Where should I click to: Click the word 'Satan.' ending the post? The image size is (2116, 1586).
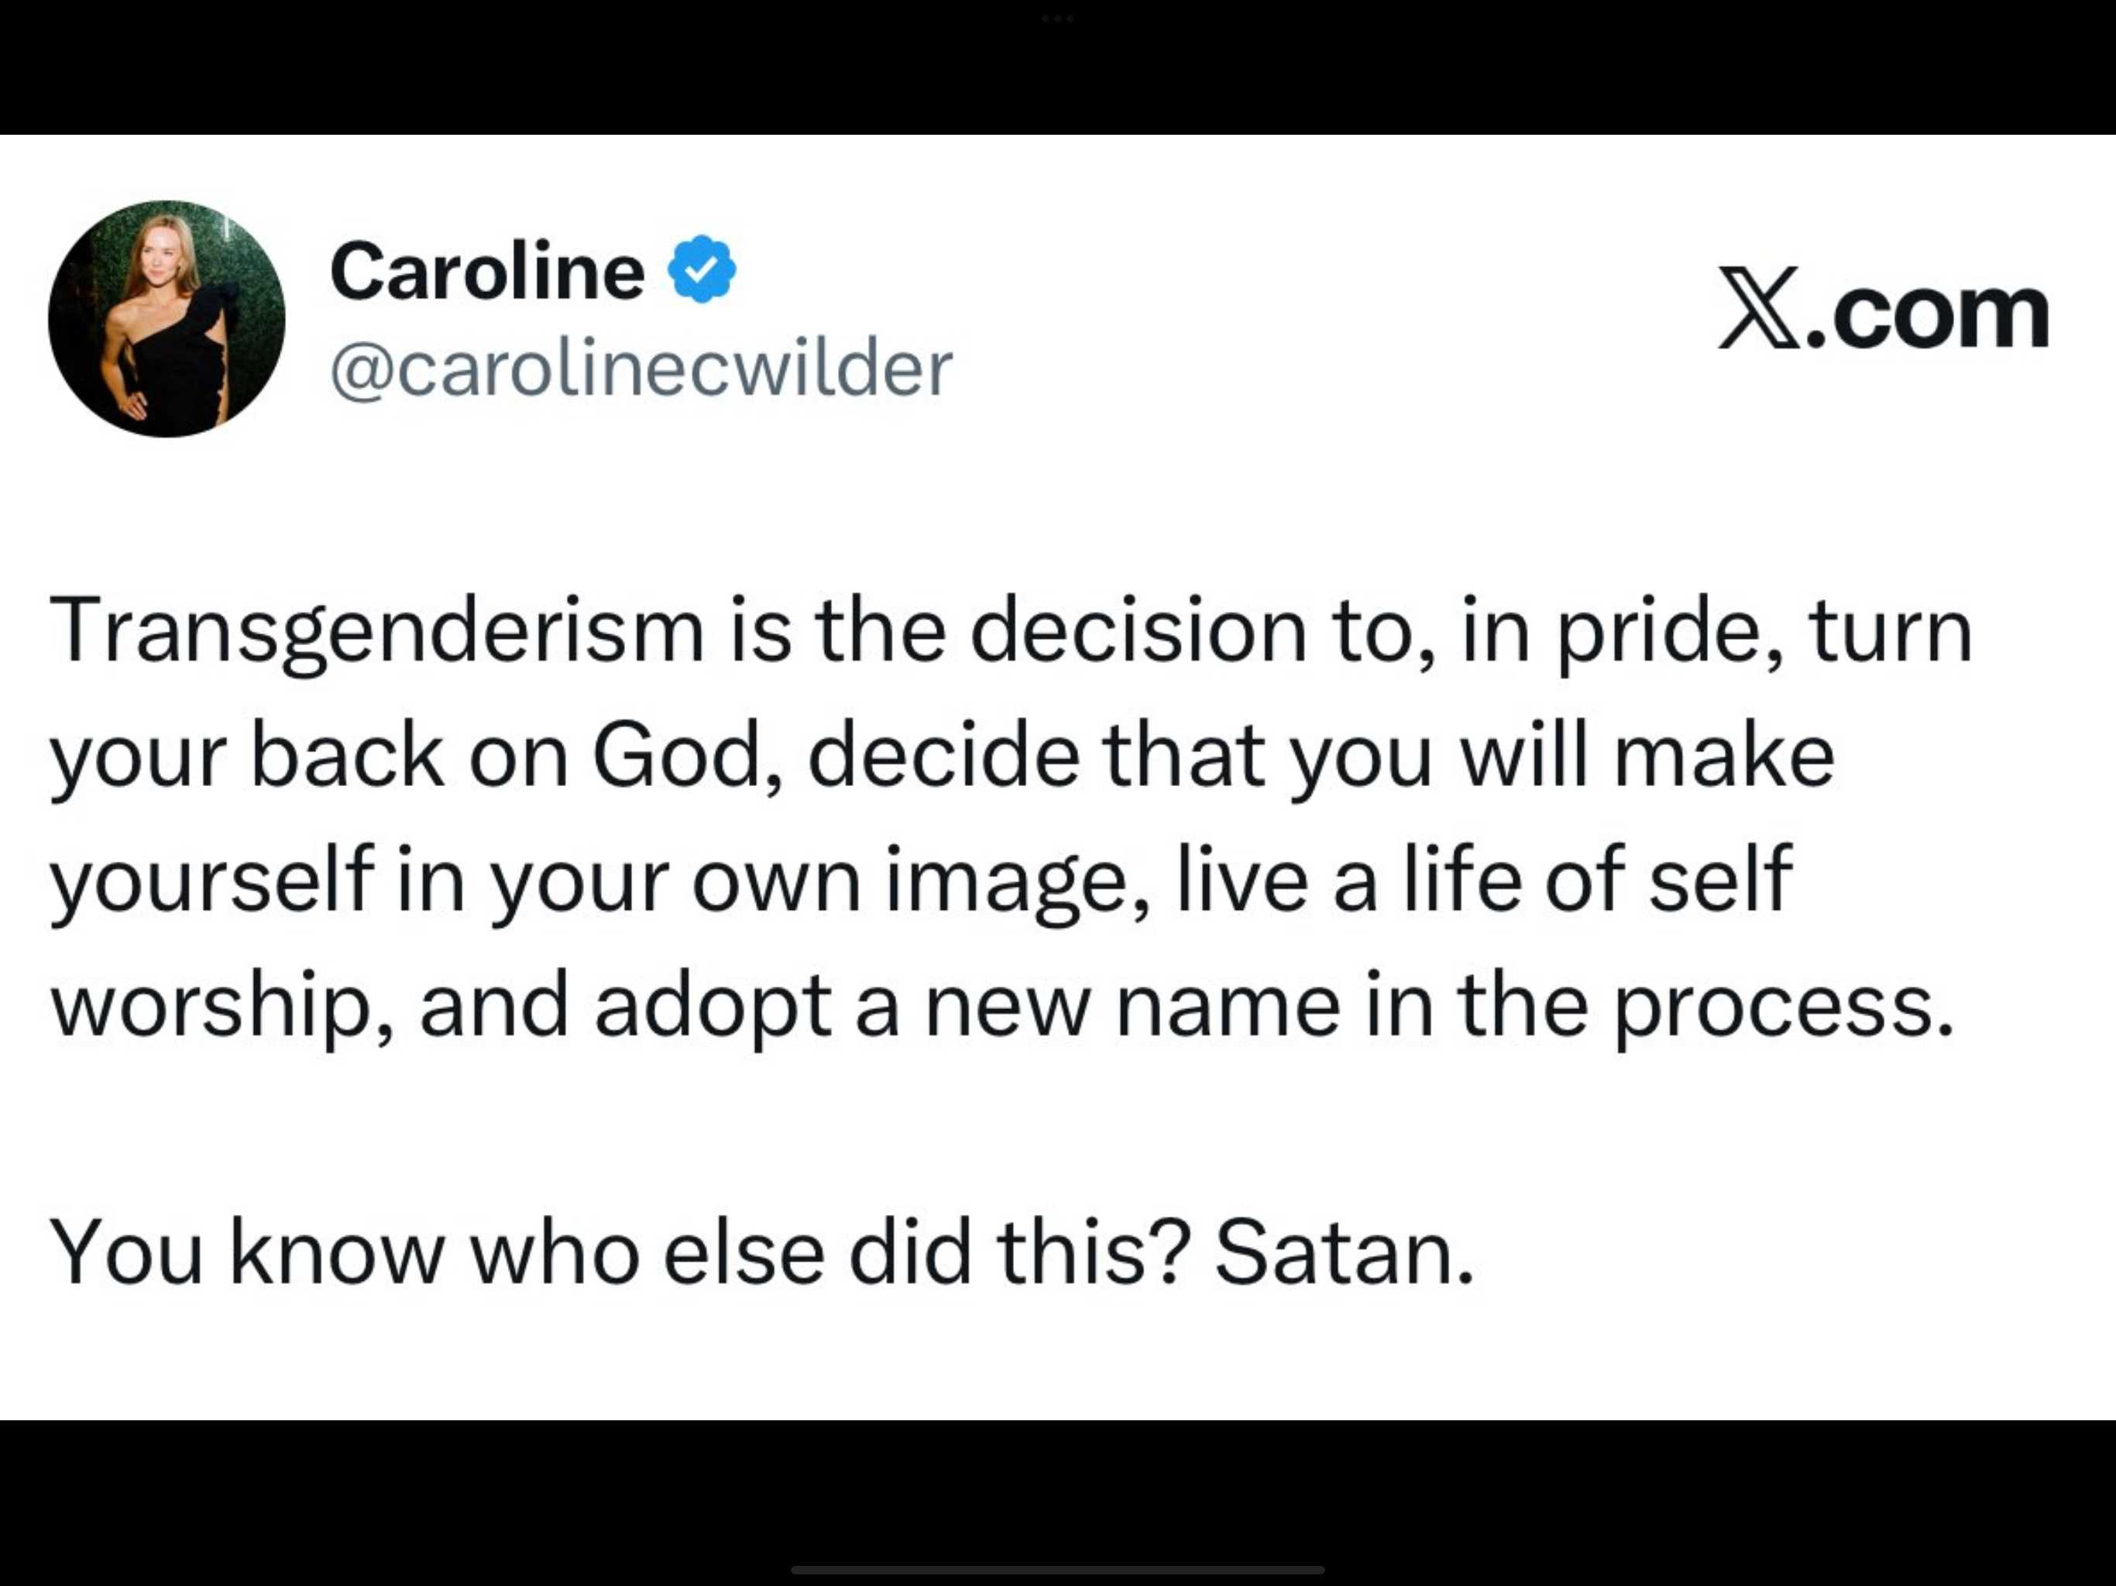1345,1253
